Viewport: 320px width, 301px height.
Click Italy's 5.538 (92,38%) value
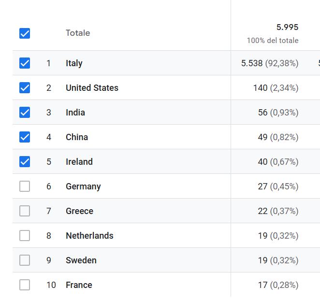(269, 63)
